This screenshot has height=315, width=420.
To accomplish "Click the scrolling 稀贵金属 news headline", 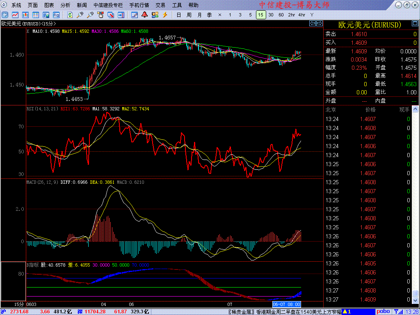I will (x=285, y=312).
